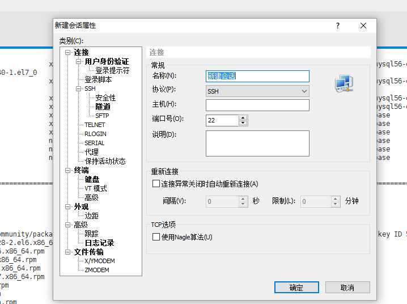Viewport: 407px width, 304px height.
Task: Increase the 端口号 port number
Action: 243,117
